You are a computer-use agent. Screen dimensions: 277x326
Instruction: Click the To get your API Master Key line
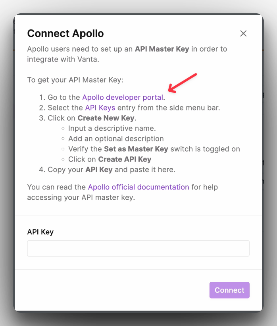point(75,80)
